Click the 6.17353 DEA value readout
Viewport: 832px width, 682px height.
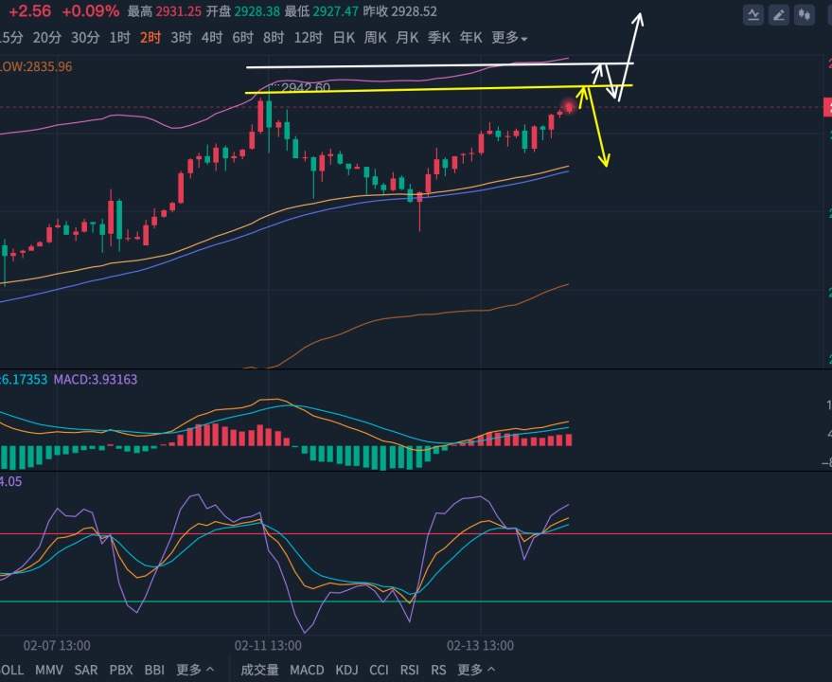click(24, 379)
